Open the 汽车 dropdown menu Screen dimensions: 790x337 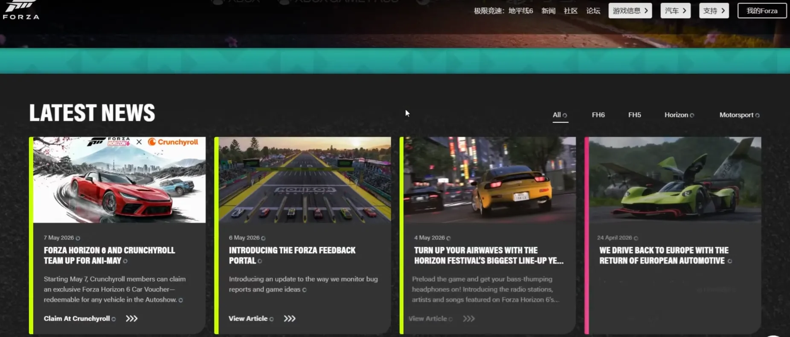pyautogui.click(x=675, y=11)
